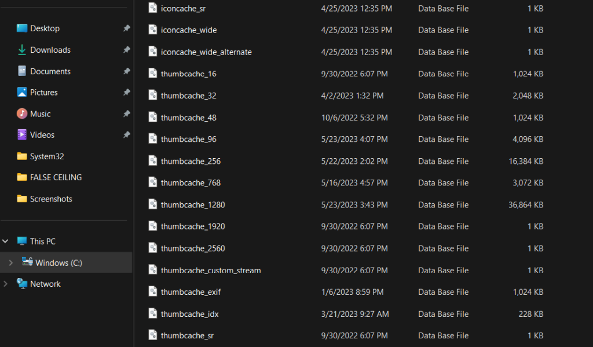Image resolution: width=593 pixels, height=347 pixels.
Task: Select the Windows (C:) drive icon
Action: click(27, 262)
